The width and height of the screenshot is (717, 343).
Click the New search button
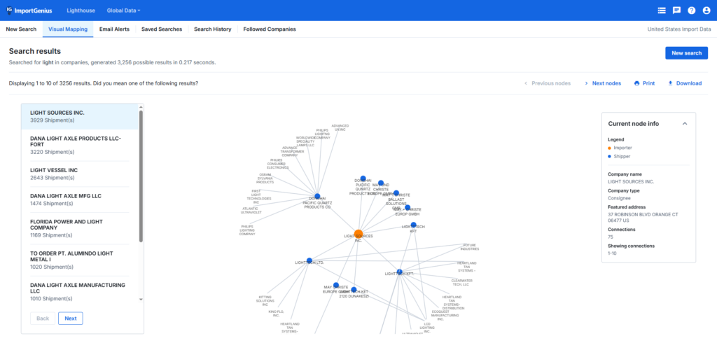(685, 53)
